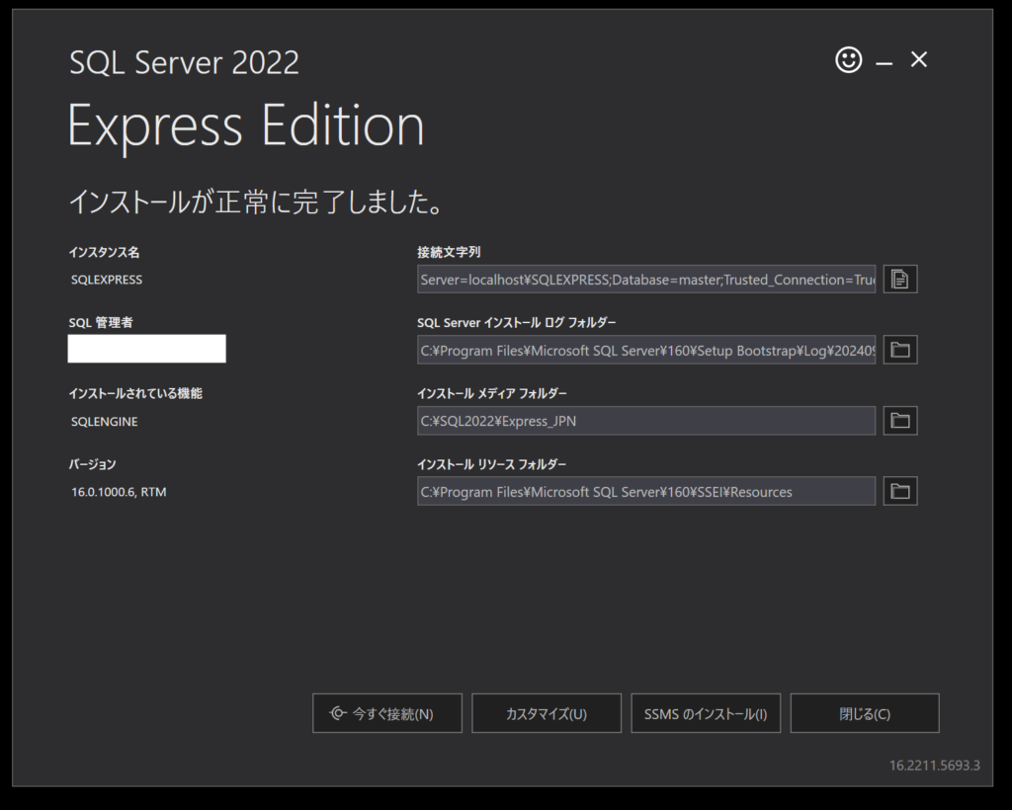Start SSMS のインストール(I)
The width and height of the screenshot is (1012, 810).
point(706,713)
